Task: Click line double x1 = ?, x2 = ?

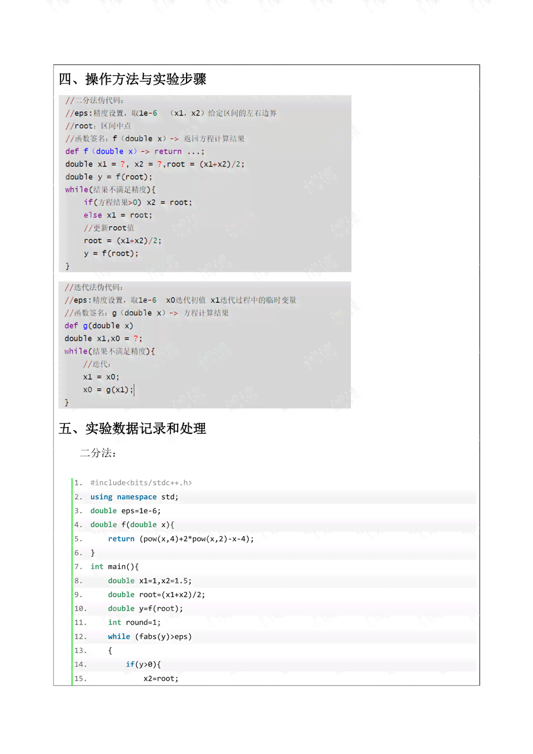Action: (x=154, y=164)
